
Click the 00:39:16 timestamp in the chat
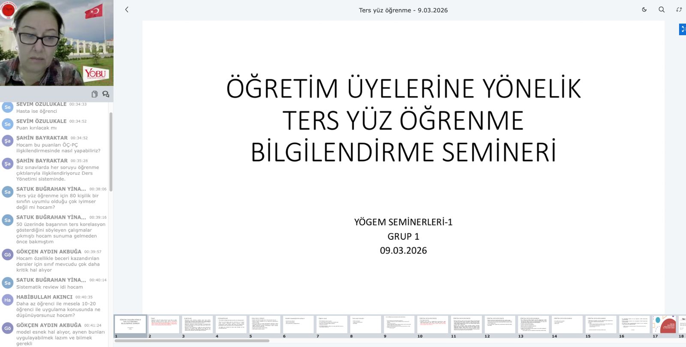tap(98, 217)
